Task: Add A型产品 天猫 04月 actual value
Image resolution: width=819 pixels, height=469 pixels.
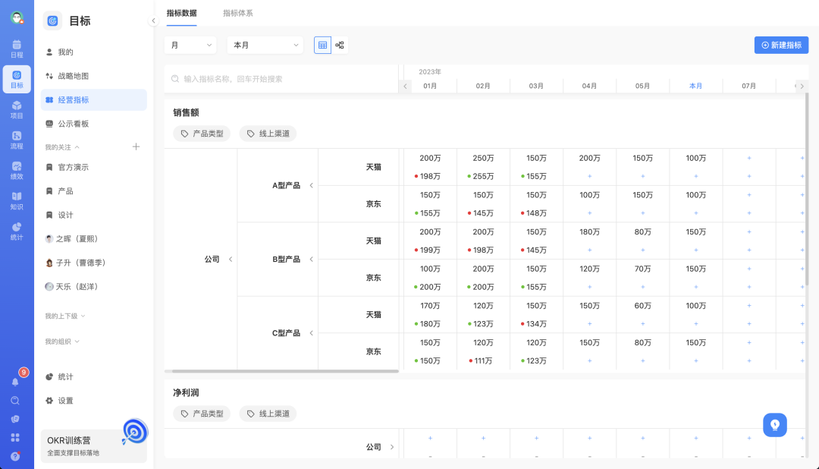Action: tap(589, 176)
